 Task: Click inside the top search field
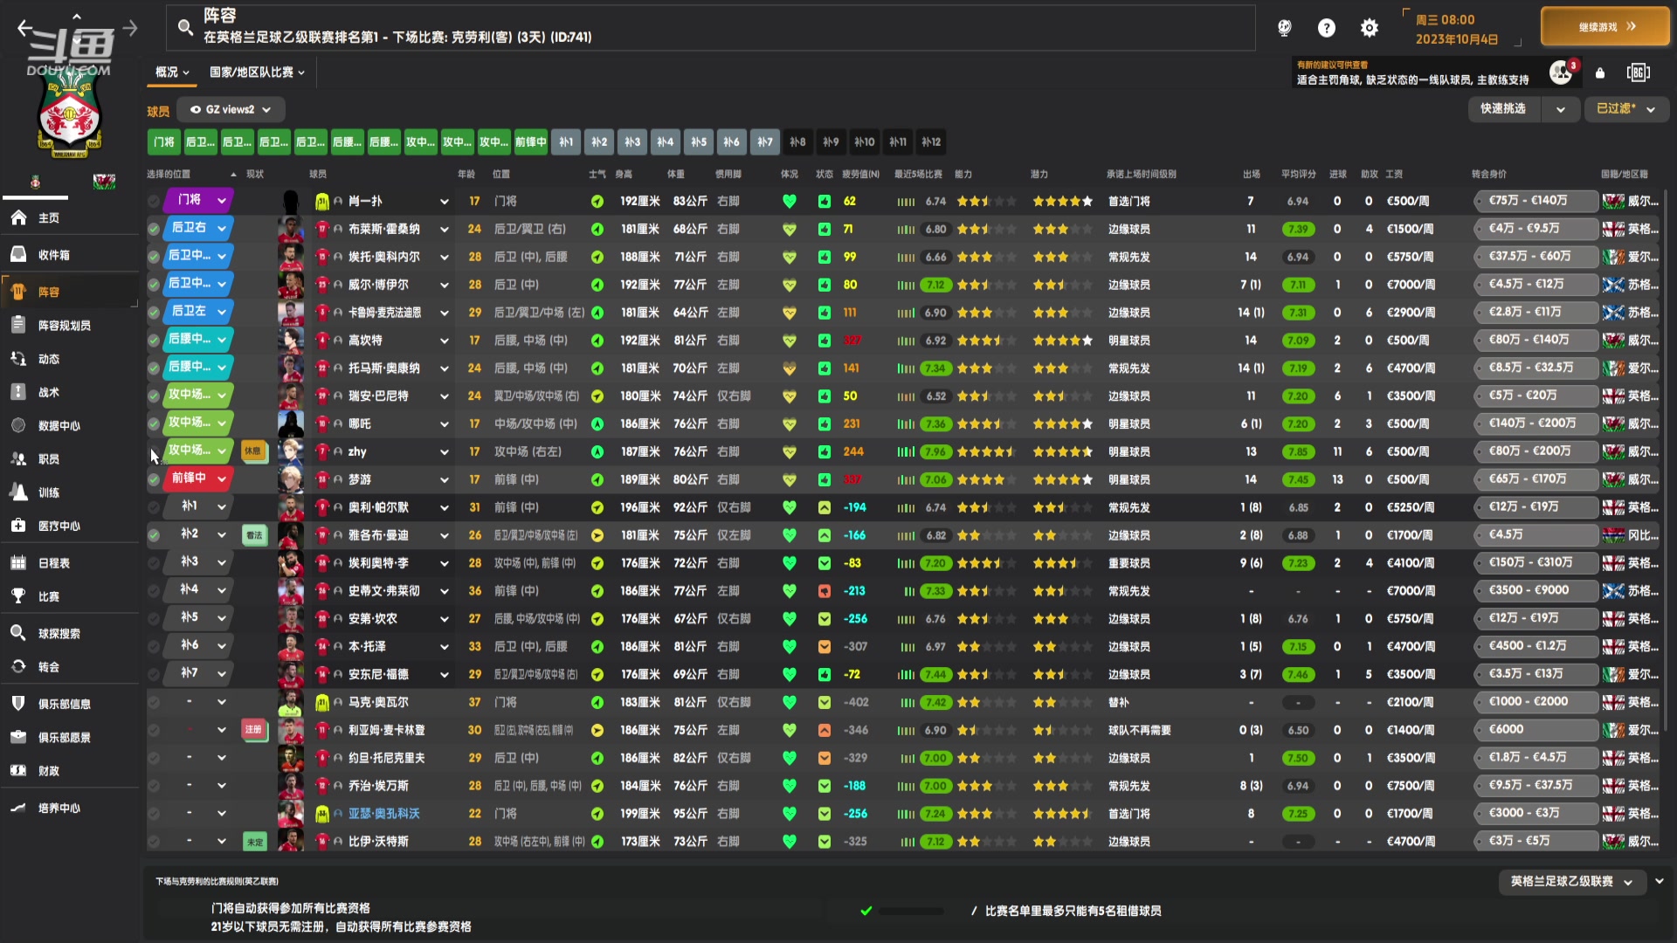tap(710, 27)
